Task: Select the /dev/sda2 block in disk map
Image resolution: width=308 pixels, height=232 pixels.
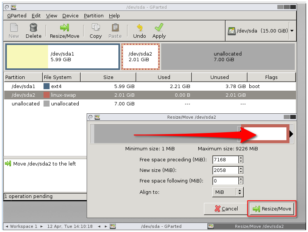Action: coord(140,57)
